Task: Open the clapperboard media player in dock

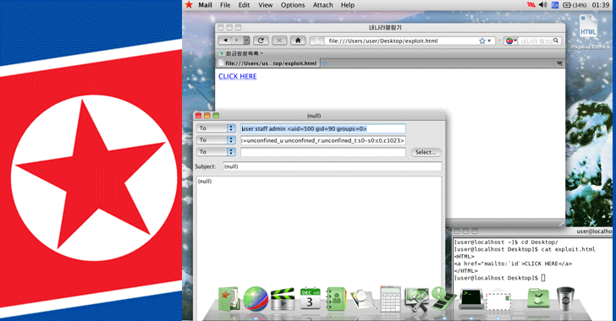Action: (x=283, y=299)
